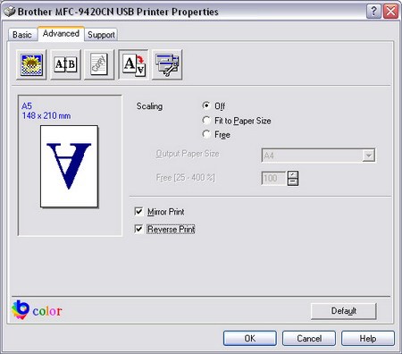Select the Free scaling option
This screenshot has height=354, width=402.
click(206, 134)
